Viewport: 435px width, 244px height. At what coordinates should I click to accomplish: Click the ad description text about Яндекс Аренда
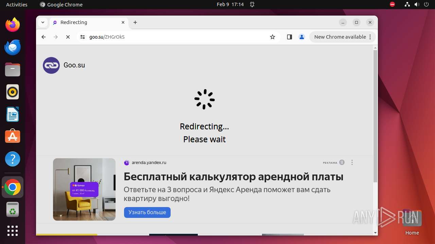tap(227, 194)
